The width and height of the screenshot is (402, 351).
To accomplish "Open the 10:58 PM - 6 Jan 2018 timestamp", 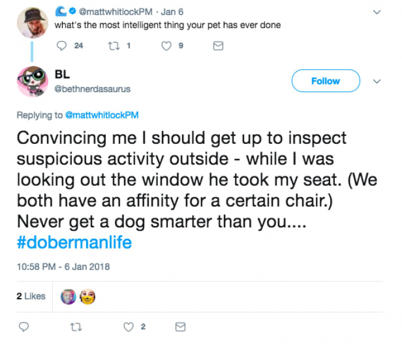I will (63, 266).
